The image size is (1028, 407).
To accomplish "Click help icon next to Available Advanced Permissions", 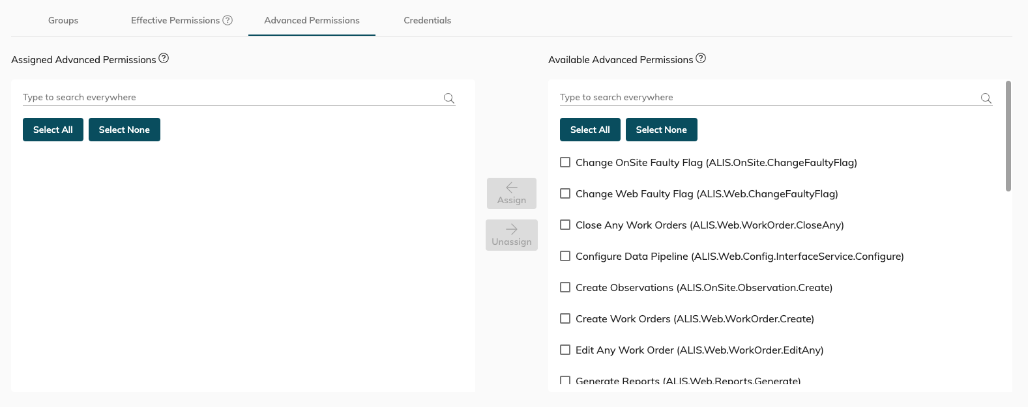I will [x=701, y=59].
